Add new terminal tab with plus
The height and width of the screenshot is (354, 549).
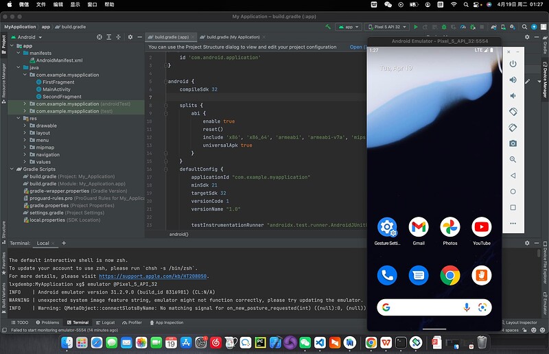(x=64, y=243)
